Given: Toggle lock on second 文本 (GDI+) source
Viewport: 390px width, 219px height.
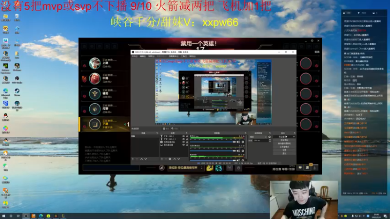Looking at the screenshot, I should pyautogui.click(x=187, y=139).
